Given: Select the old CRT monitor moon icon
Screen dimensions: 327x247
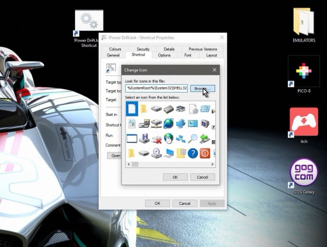Looking at the screenshot, I should [205, 123].
